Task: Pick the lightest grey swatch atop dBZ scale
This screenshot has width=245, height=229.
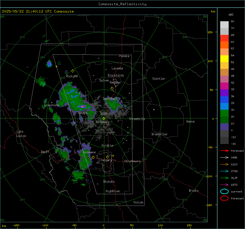Action: pyautogui.click(x=224, y=25)
